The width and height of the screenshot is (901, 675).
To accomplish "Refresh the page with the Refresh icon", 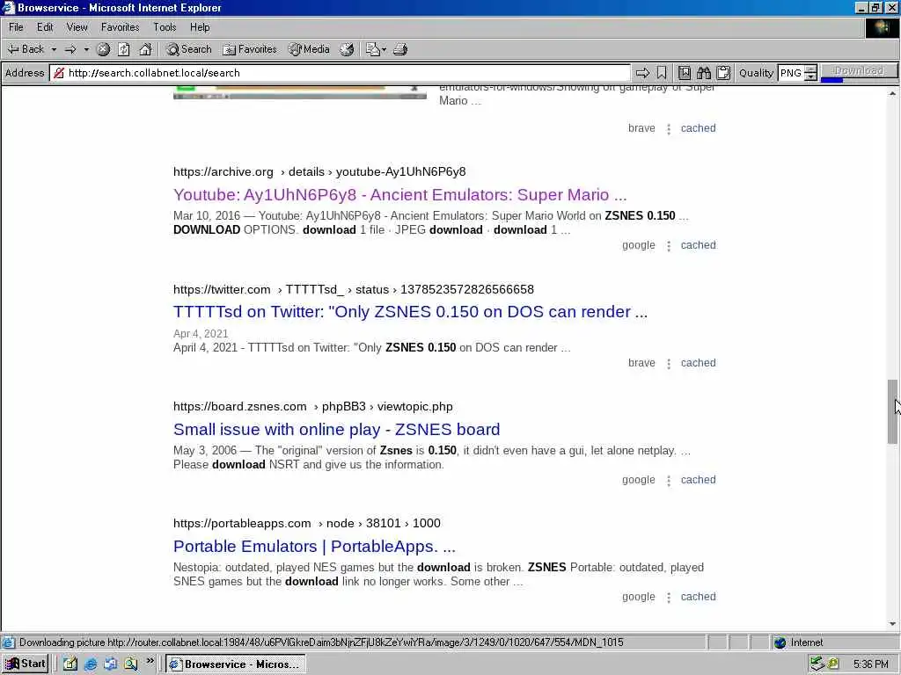I will 124,49.
